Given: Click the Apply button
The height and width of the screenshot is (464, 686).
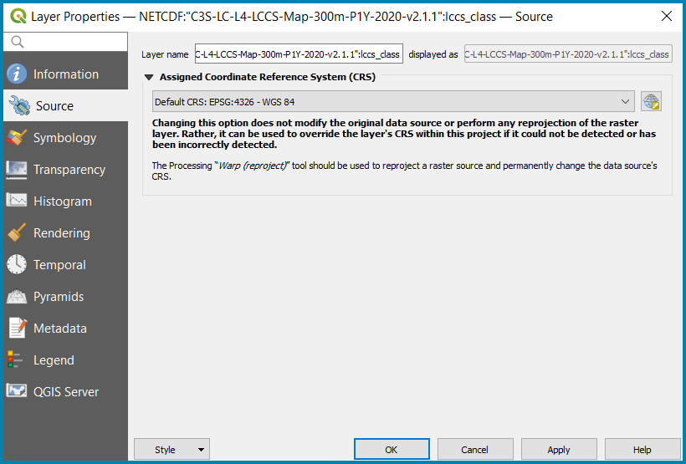Looking at the screenshot, I should pos(559,450).
